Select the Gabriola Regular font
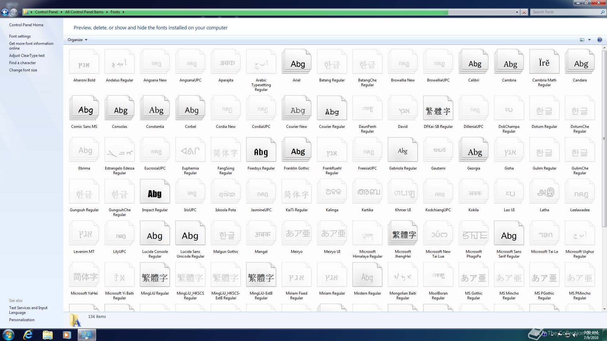The width and height of the screenshot is (607, 341). [403, 150]
